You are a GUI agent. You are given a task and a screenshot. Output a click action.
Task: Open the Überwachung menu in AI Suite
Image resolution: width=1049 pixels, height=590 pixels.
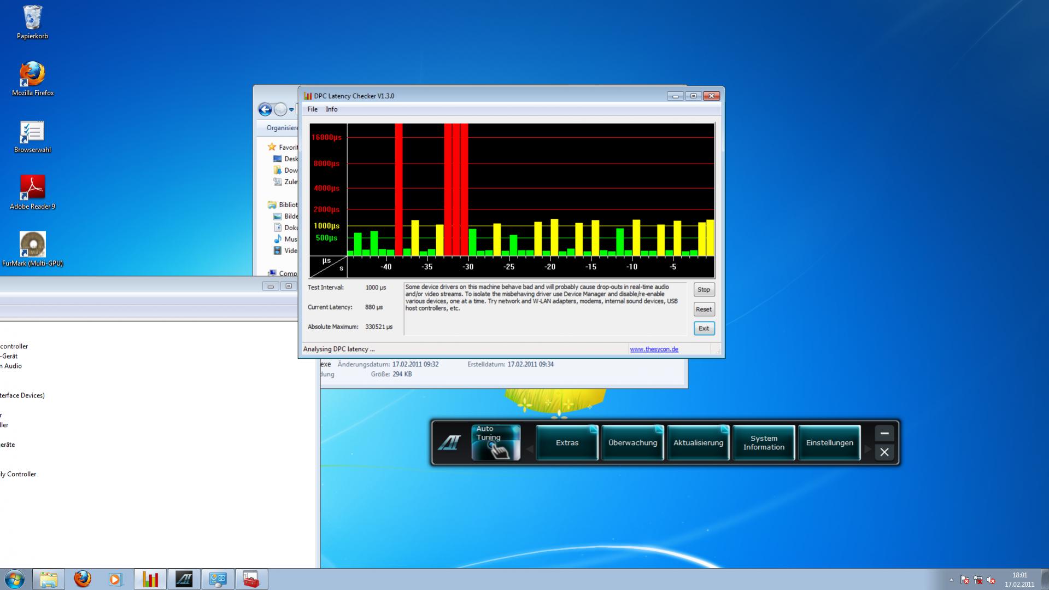(632, 442)
